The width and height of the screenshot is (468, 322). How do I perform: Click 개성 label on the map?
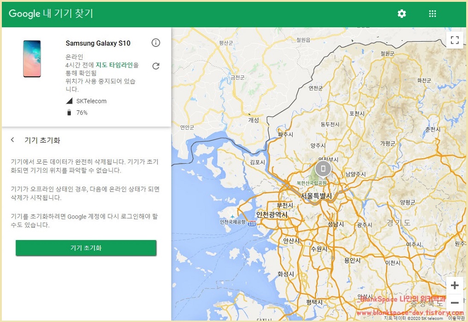pos(254,120)
